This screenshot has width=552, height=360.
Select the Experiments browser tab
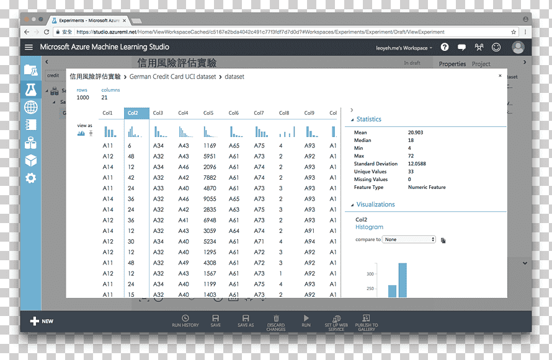(89, 20)
